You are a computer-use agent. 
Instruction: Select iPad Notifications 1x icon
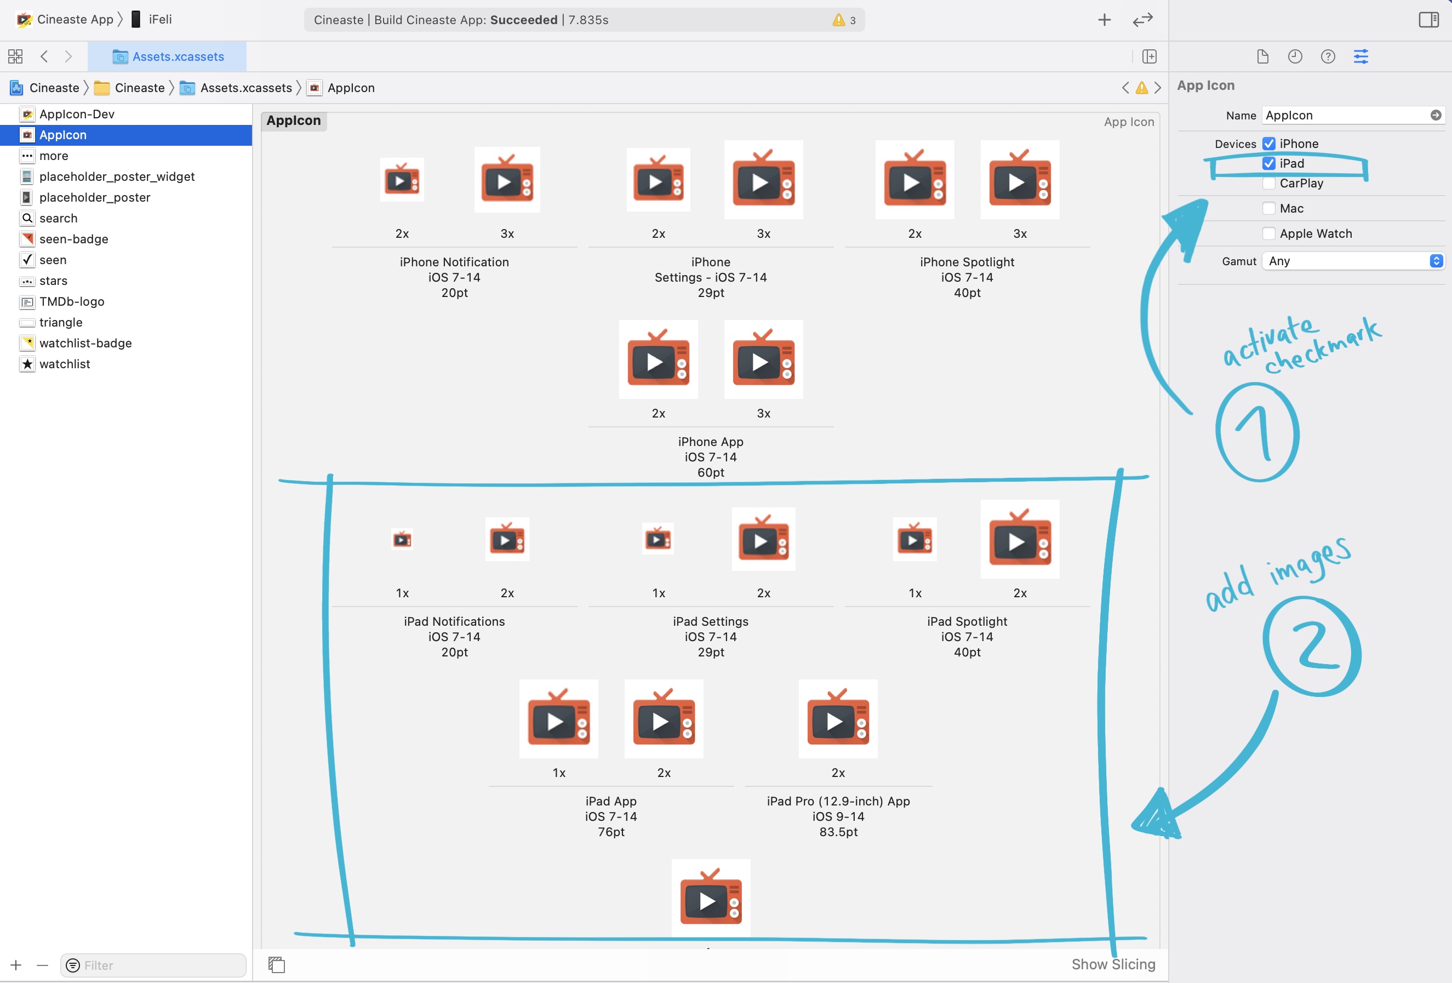point(402,539)
